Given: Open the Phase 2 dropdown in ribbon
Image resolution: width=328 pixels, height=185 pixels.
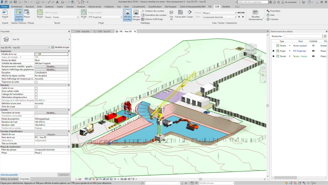Looking at the screenshot, I should [219, 13].
